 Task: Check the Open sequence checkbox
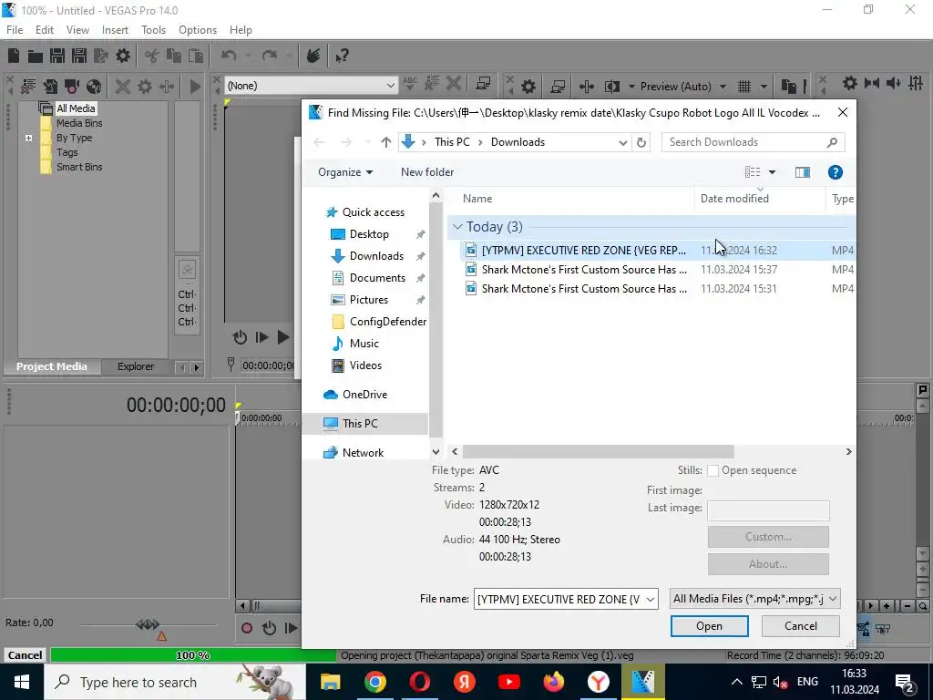(x=713, y=470)
